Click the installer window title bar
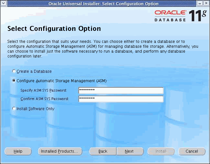This screenshot has height=164, width=210. (x=103, y=4)
